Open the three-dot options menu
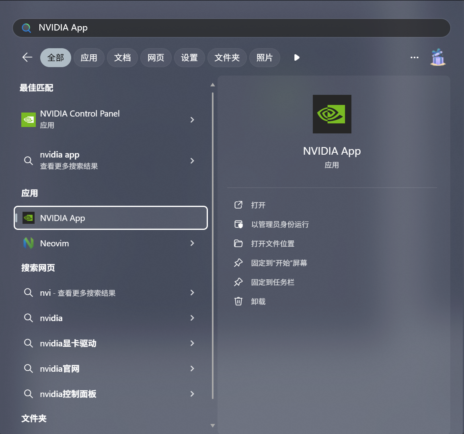The width and height of the screenshot is (464, 434). [414, 57]
